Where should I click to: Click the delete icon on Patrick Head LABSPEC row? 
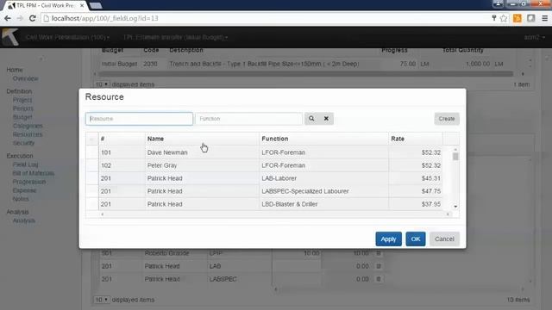[x=379, y=279]
